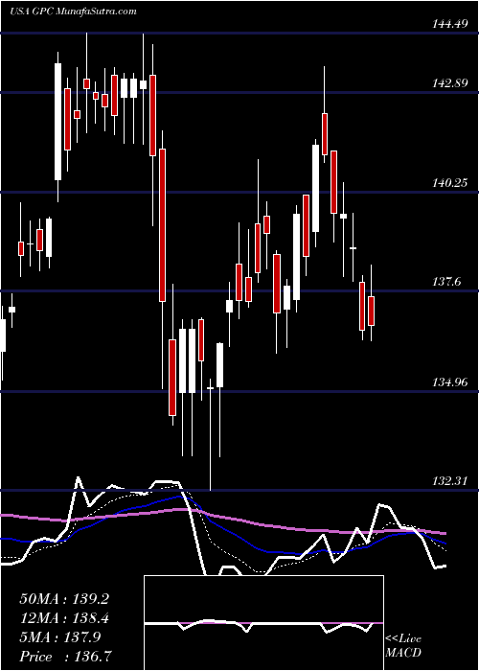Click the 'USA GPC MunafaSutra.com' title text
Image resolution: width=479 pixels, height=671 pixels.
click(73, 11)
